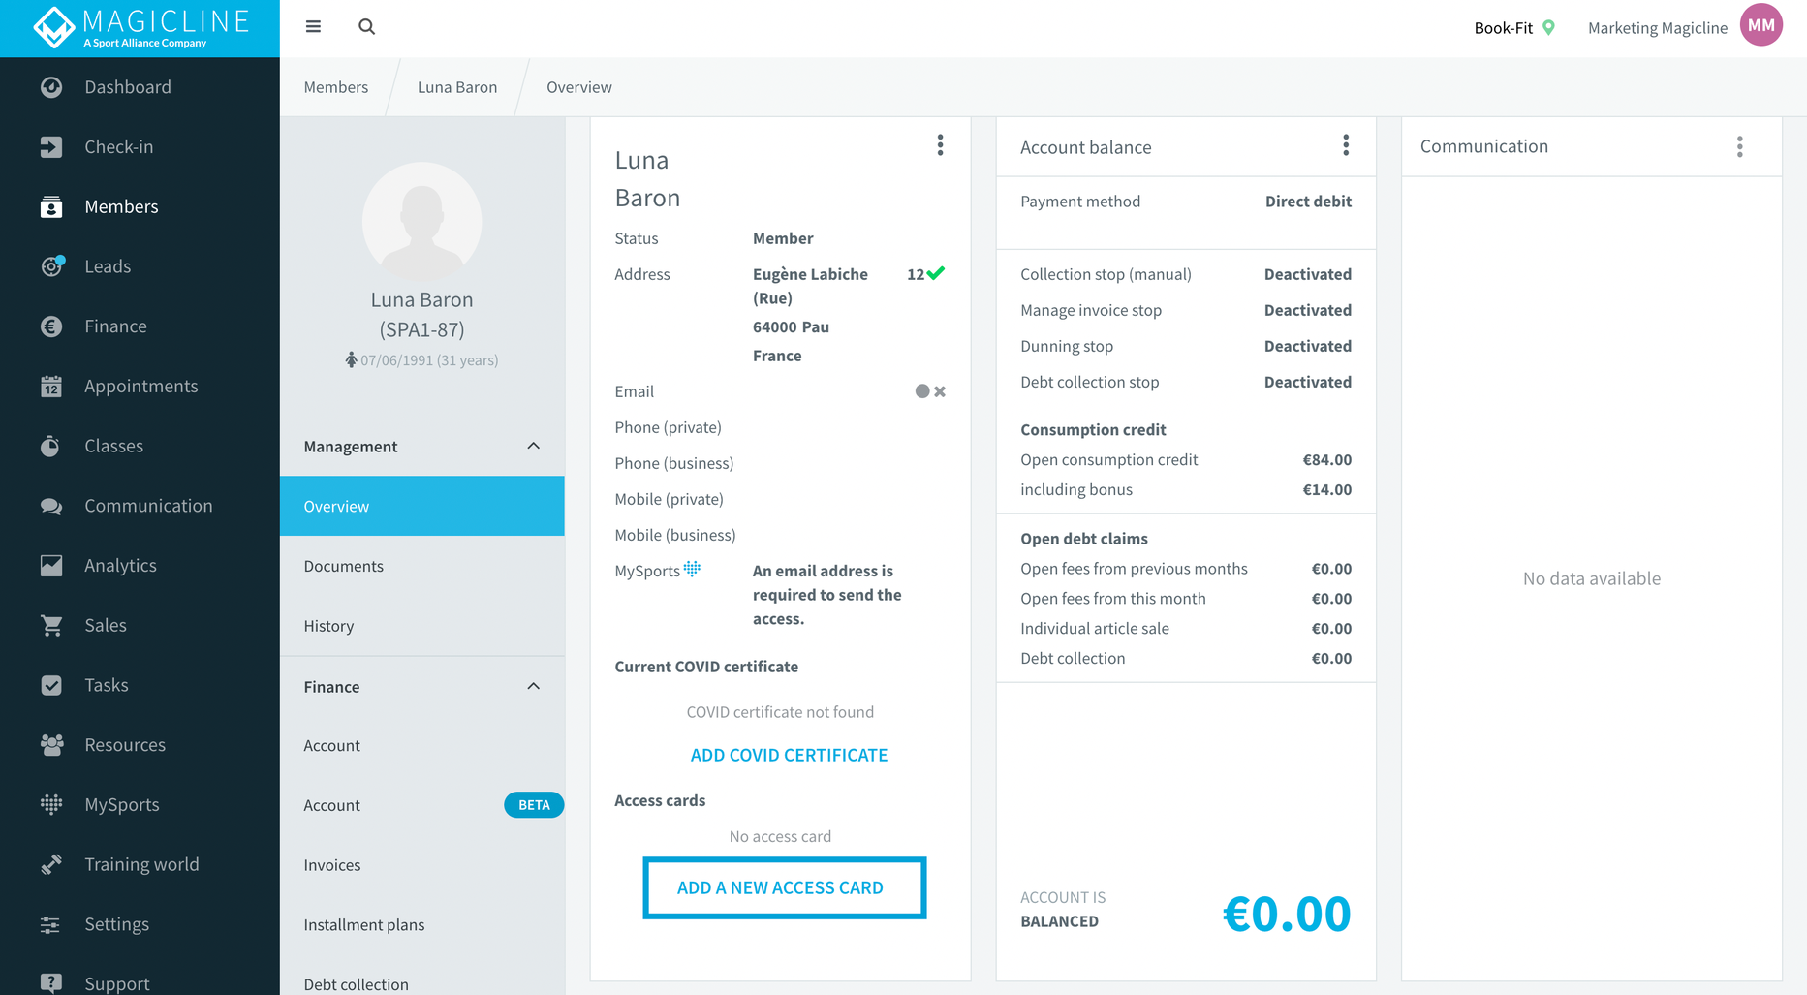Open the Luna Baron card options menu
This screenshot has height=995, width=1807.
pyautogui.click(x=940, y=145)
